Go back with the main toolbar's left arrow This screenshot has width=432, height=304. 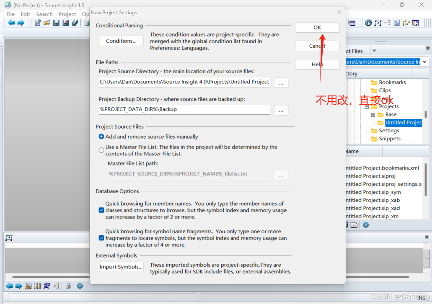[11, 23]
